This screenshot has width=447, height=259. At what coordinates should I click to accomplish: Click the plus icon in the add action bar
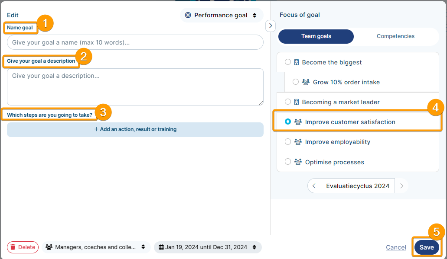point(96,129)
